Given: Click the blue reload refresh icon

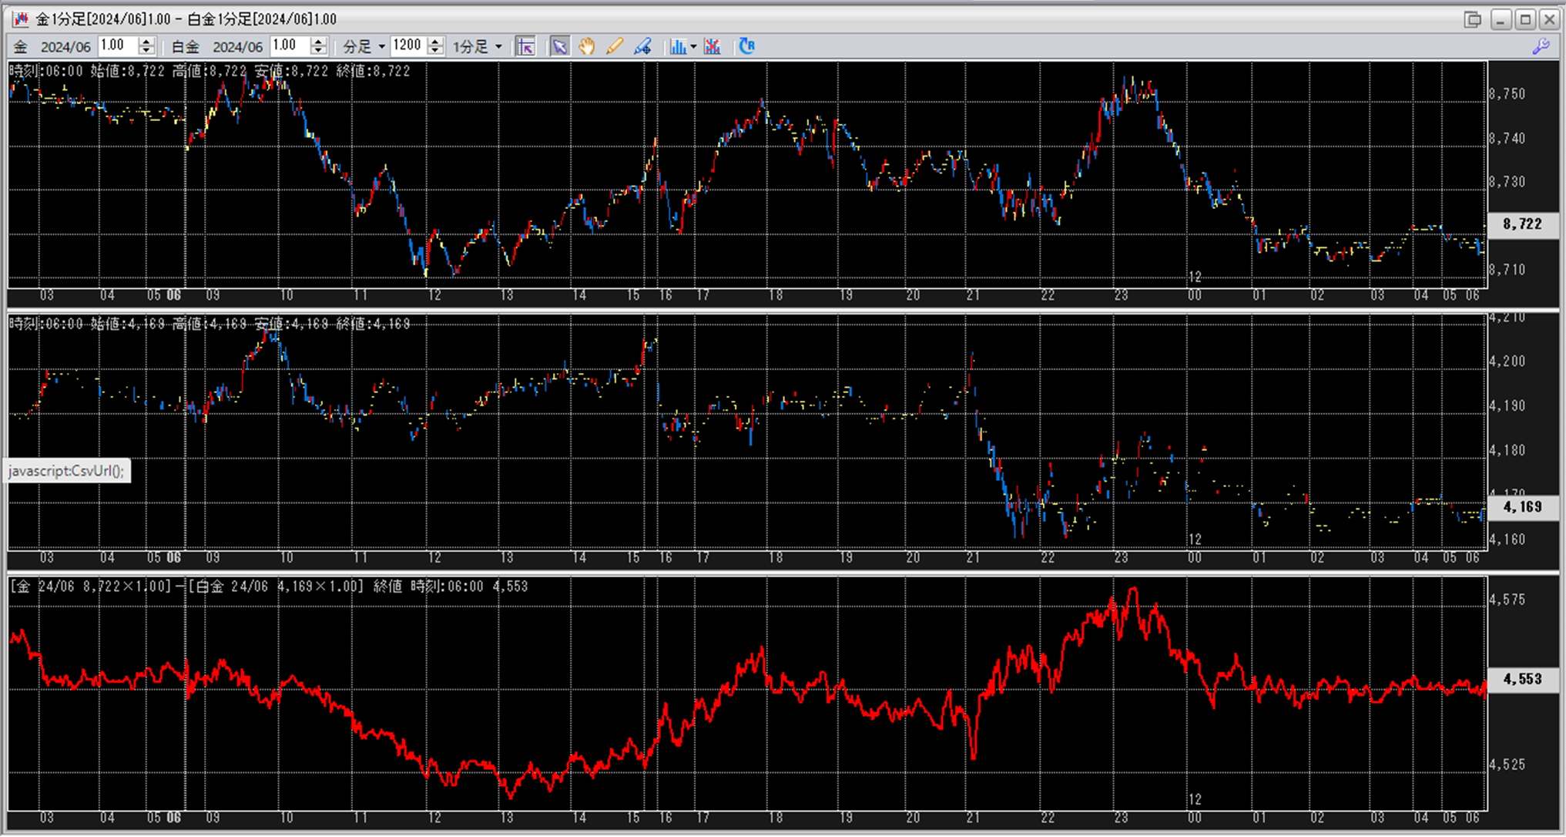Looking at the screenshot, I should pyautogui.click(x=746, y=46).
